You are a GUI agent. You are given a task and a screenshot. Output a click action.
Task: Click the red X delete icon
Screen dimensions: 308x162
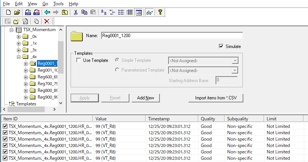(47, 22)
